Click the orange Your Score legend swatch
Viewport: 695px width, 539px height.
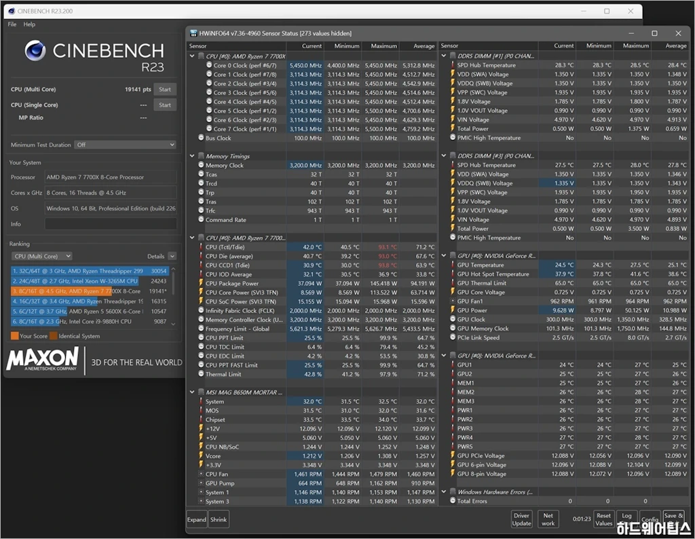click(x=15, y=336)
